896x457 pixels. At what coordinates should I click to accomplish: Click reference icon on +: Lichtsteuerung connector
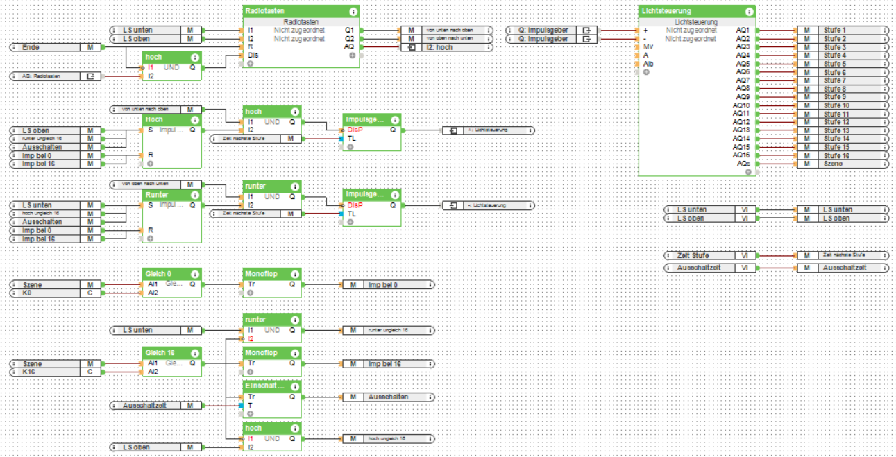(453, 130)
